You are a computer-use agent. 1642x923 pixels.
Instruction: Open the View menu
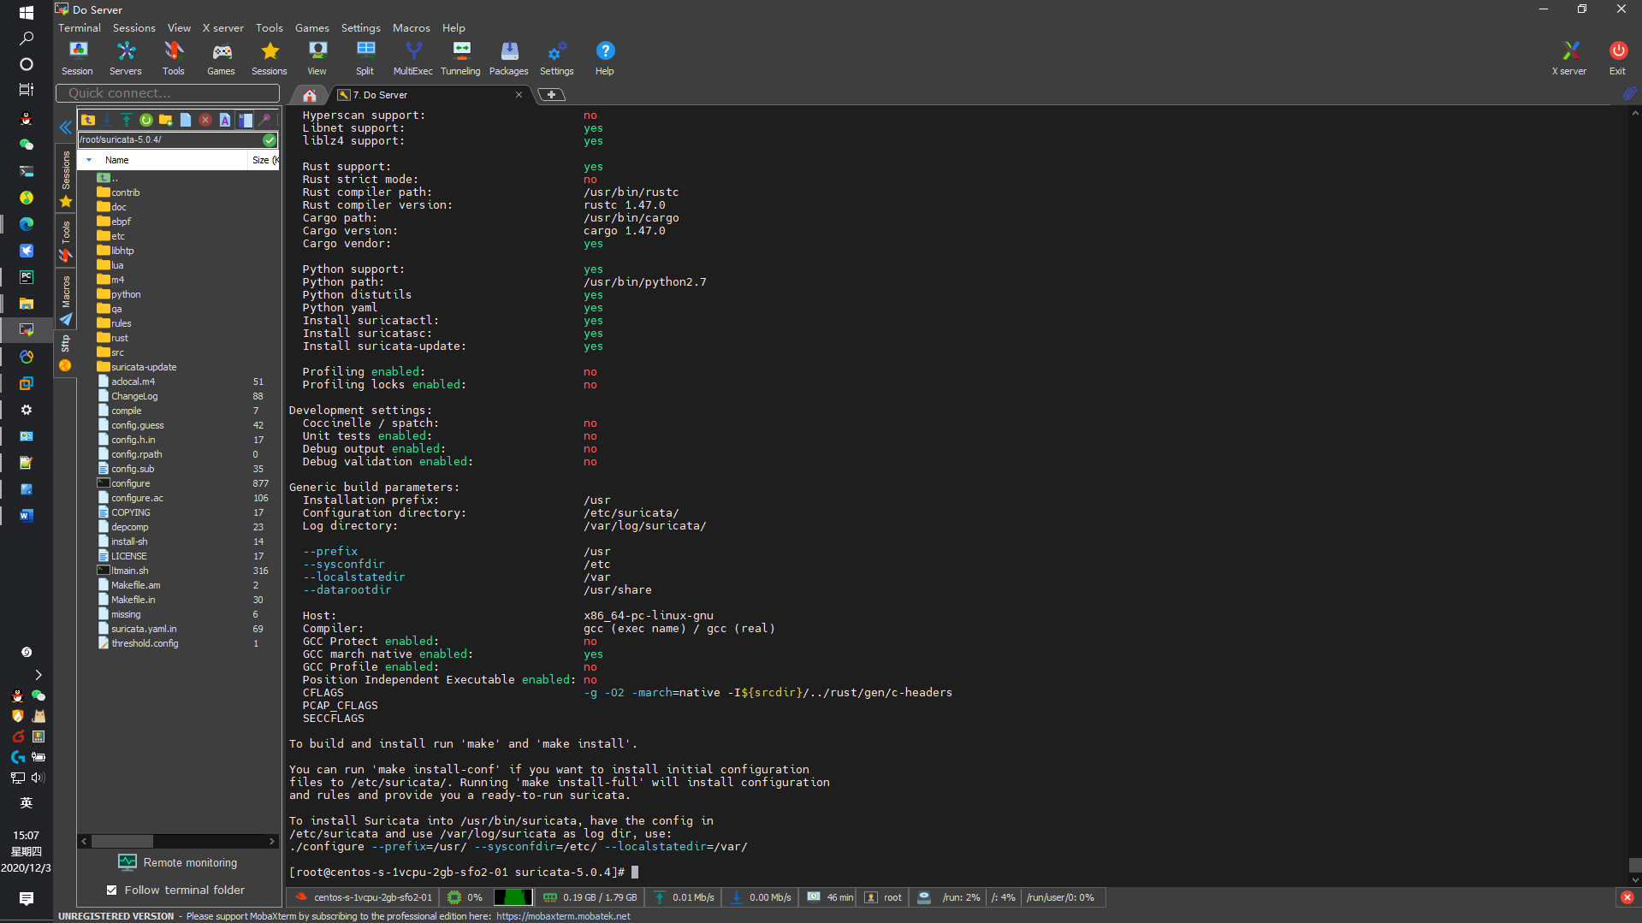pyautogui.click(x=179, y=28)
